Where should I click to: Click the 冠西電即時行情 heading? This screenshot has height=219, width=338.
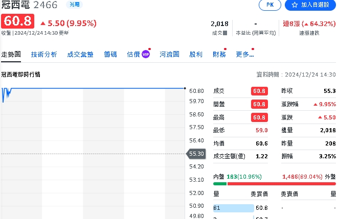pyautogui.click(x=20, y=75)
